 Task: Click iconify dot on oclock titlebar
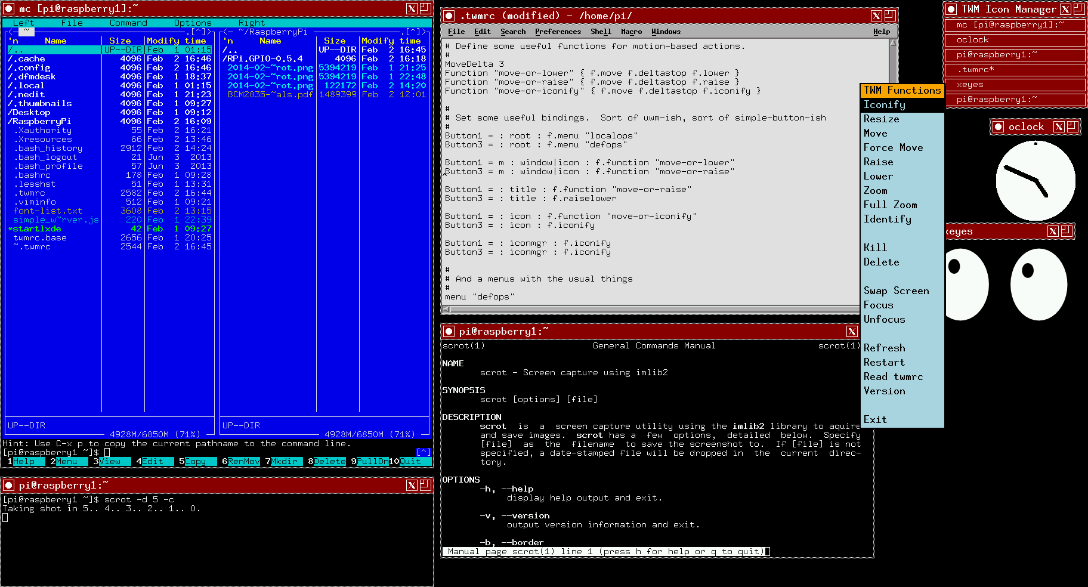pyautogui.click(x=999, y=126)
